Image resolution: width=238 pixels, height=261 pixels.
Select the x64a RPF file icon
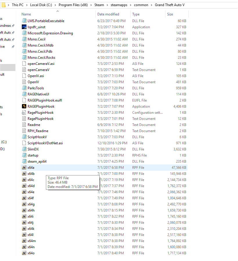click(x=24, y=167)
